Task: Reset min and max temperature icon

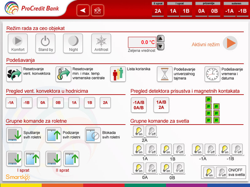Action: click(63, 74)
